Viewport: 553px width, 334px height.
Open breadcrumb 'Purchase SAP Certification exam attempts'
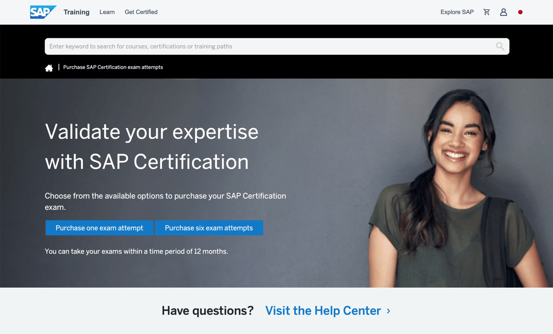113,67
